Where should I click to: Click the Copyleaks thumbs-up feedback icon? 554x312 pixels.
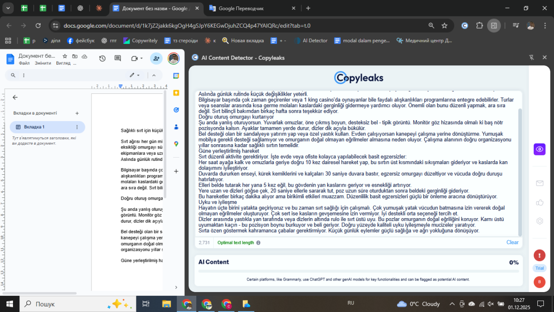(x=539, y=202)
